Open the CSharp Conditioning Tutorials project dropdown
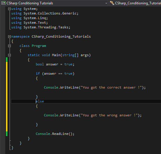 54,3
